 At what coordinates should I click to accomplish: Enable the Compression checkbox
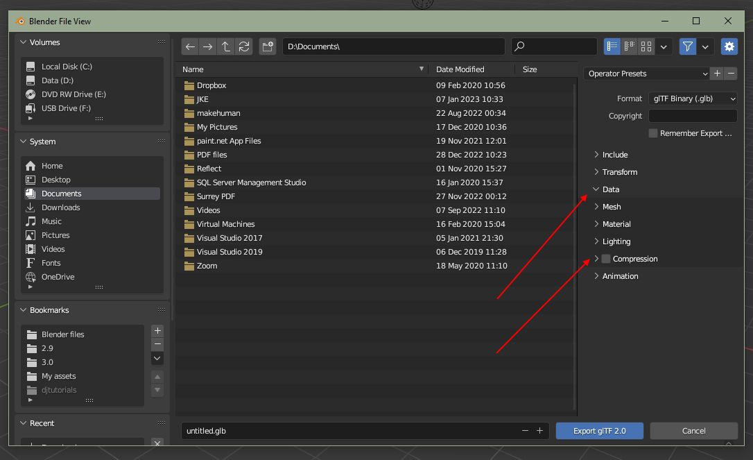point(606,259)
